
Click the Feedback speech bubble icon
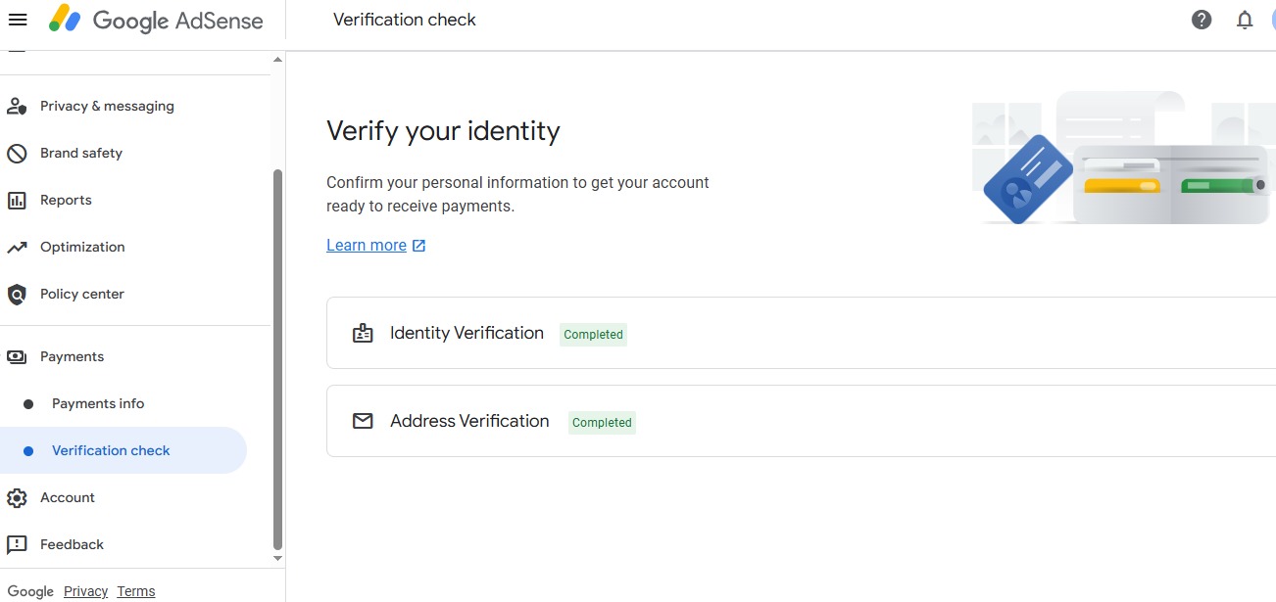(17, 544)
